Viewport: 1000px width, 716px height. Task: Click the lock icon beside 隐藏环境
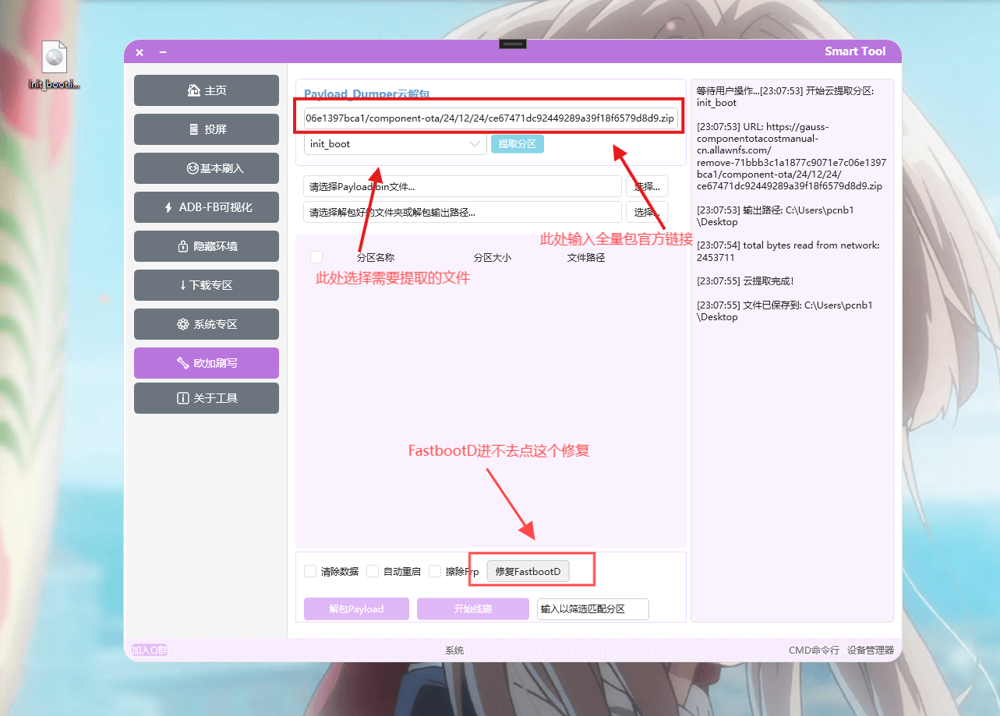[x=182, y=246]
